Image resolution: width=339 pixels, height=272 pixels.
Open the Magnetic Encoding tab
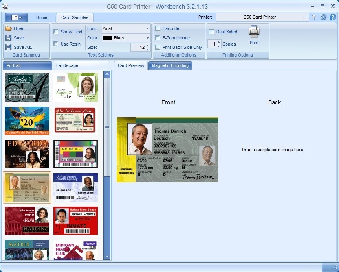[170, 65]
